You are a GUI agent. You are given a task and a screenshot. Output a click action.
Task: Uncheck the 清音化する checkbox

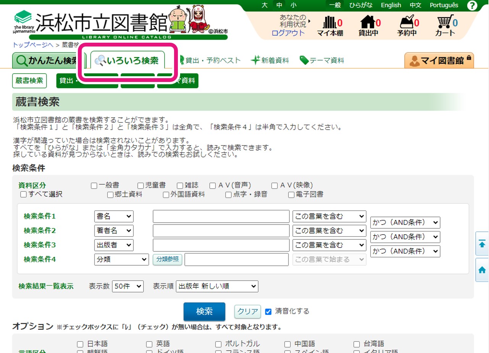pos(268,311)
